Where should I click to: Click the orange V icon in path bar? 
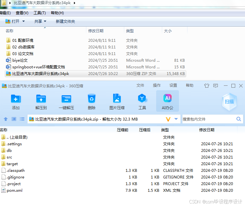(168, 119)
